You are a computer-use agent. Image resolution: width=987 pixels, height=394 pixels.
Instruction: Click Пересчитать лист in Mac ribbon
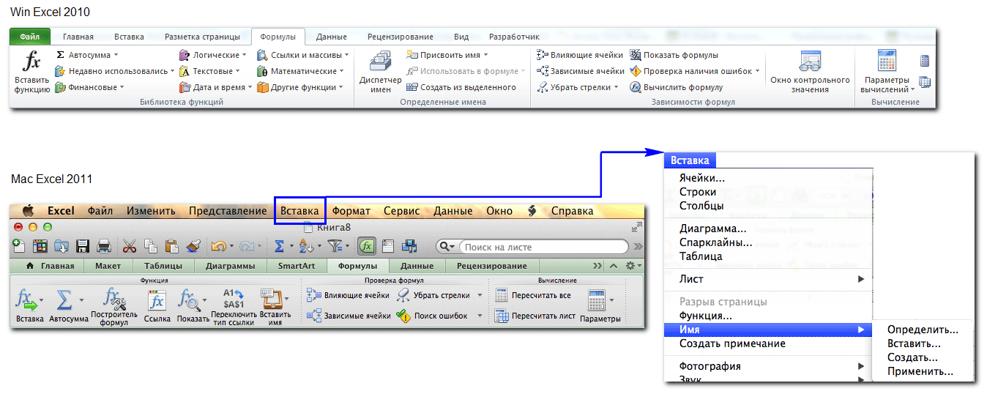coord(535,316)
